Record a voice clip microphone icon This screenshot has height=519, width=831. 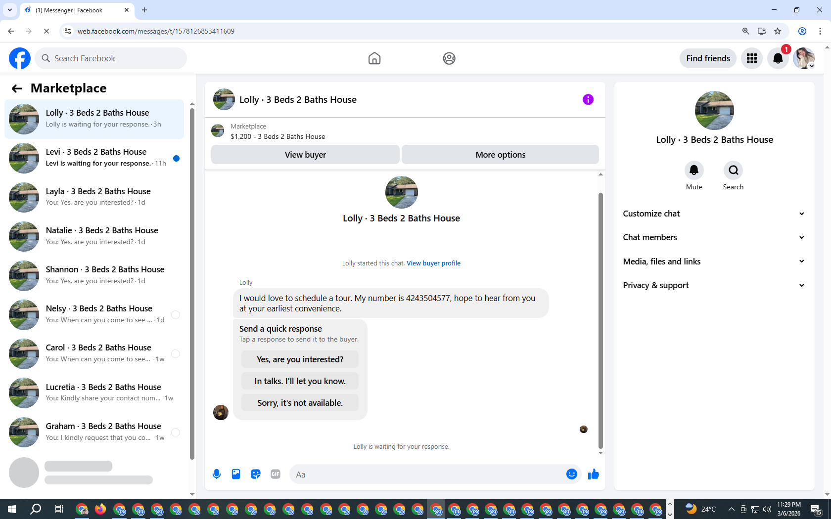217,474
